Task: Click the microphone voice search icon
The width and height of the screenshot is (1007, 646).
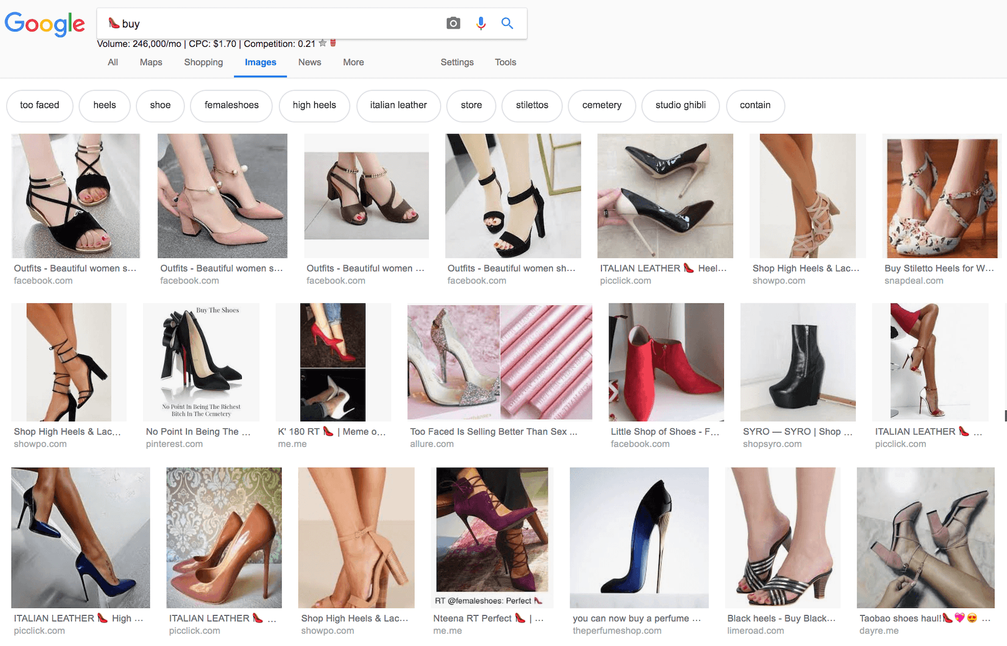Action: coord(481,23)
